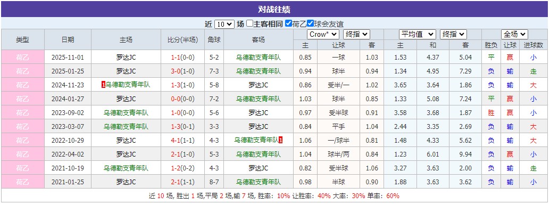
Task: Click home team 罗达JC in 2025-01-25 row
Action: point(126,71)
